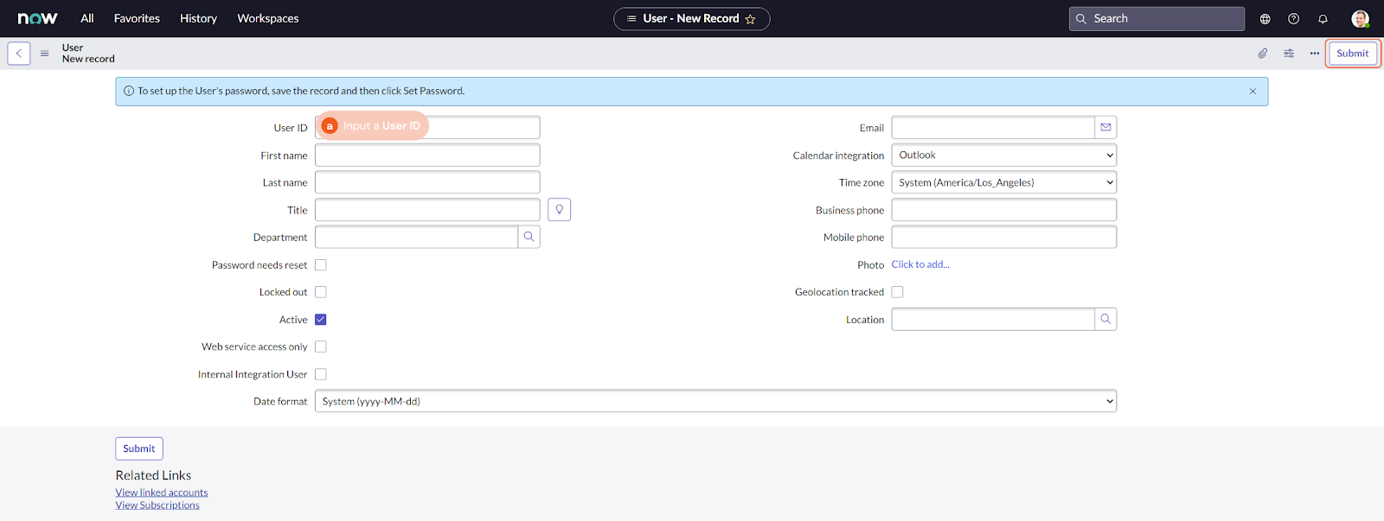Open the three-dots more options menu
Image resolution: width=1384 pixels, height=521 pixels.
1315,54
